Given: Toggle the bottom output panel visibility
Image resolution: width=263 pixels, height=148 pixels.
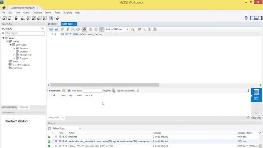Looking at the screenshot, I should tap(256, 18).
